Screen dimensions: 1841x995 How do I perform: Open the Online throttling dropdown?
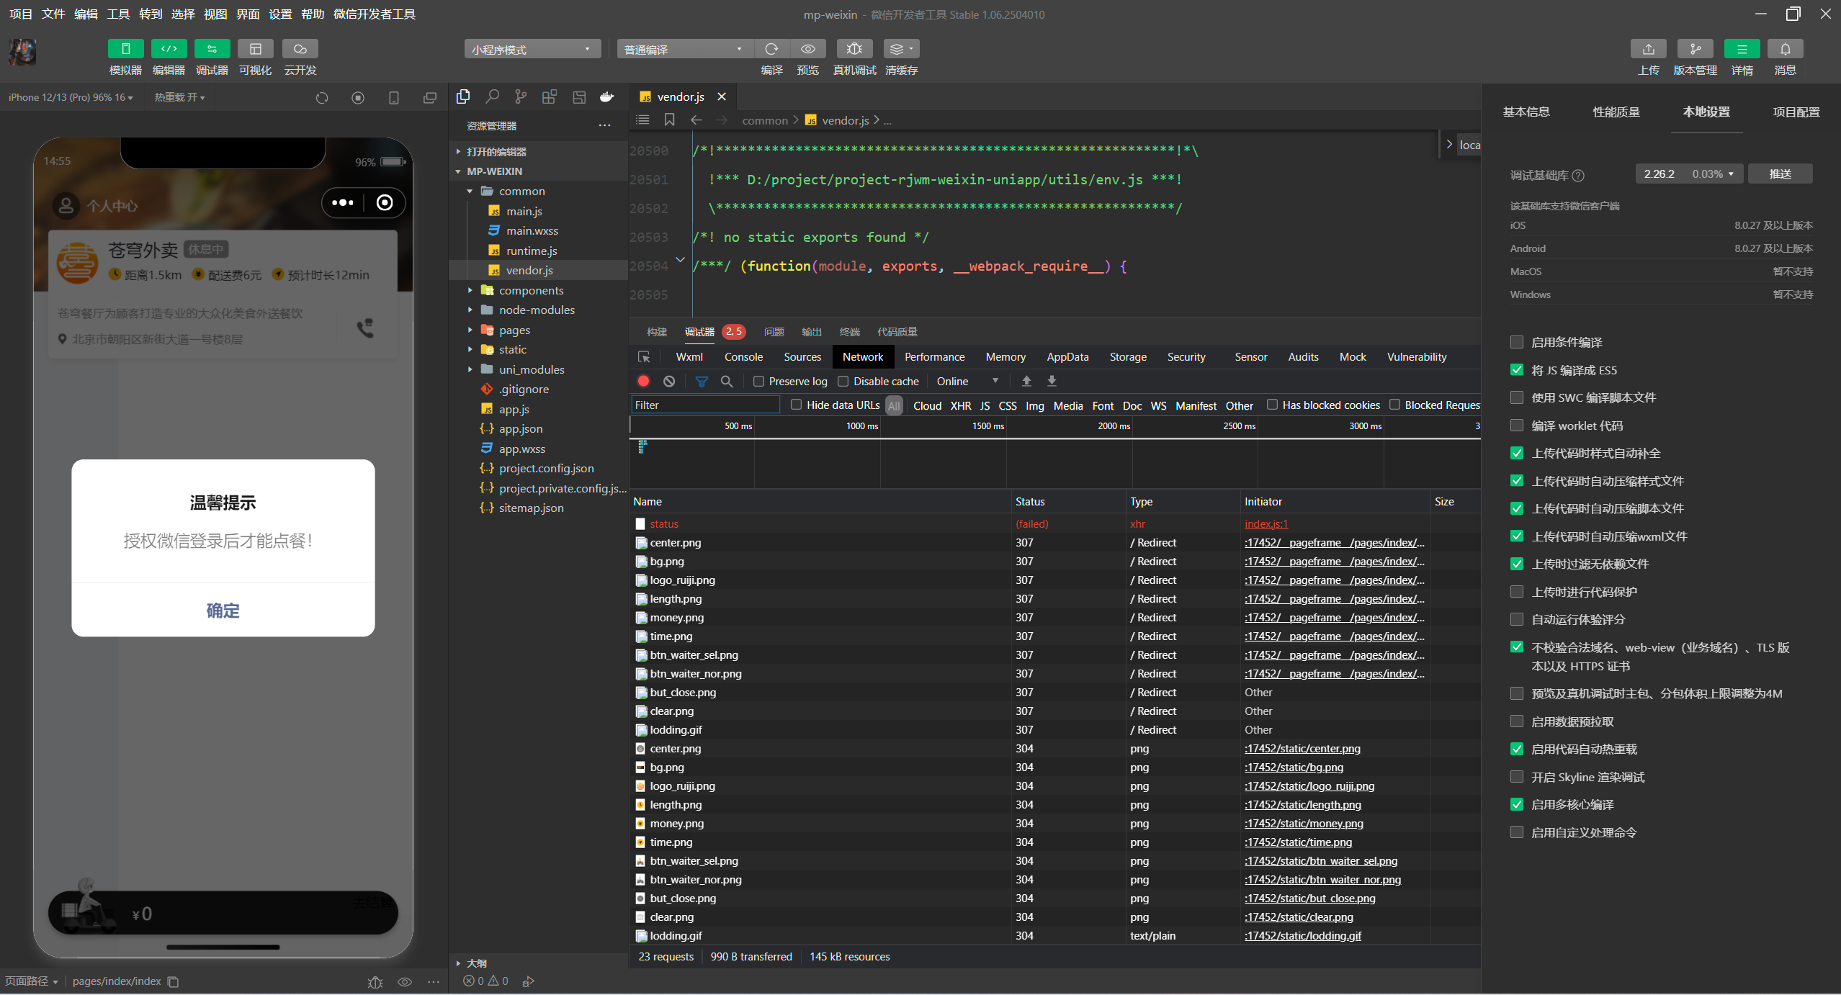point(968,382)
